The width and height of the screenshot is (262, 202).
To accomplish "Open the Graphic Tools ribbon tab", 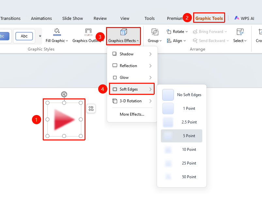I will coord(209,18).
